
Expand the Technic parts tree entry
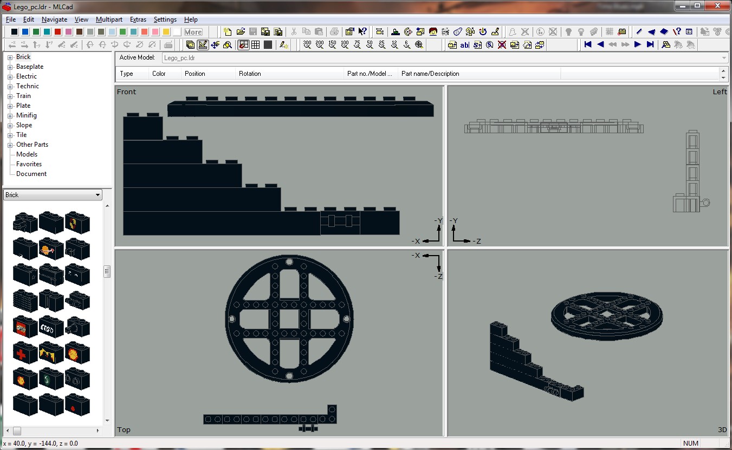coord(10,86)
